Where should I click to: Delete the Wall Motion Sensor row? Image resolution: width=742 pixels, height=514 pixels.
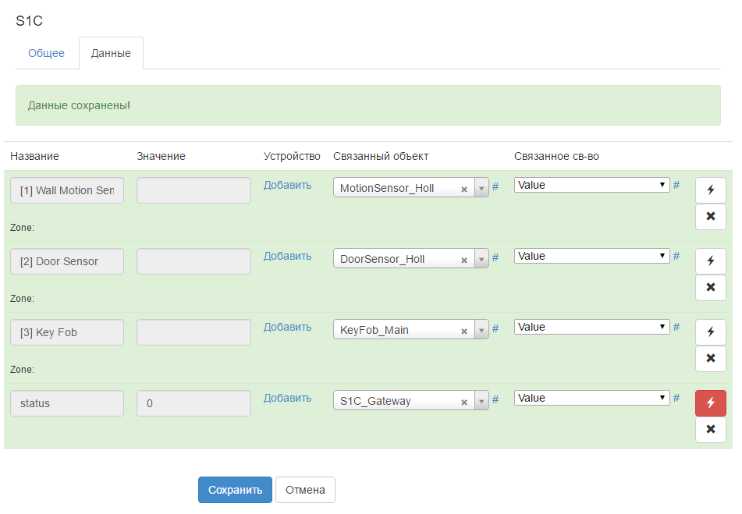tap(710, 216)
